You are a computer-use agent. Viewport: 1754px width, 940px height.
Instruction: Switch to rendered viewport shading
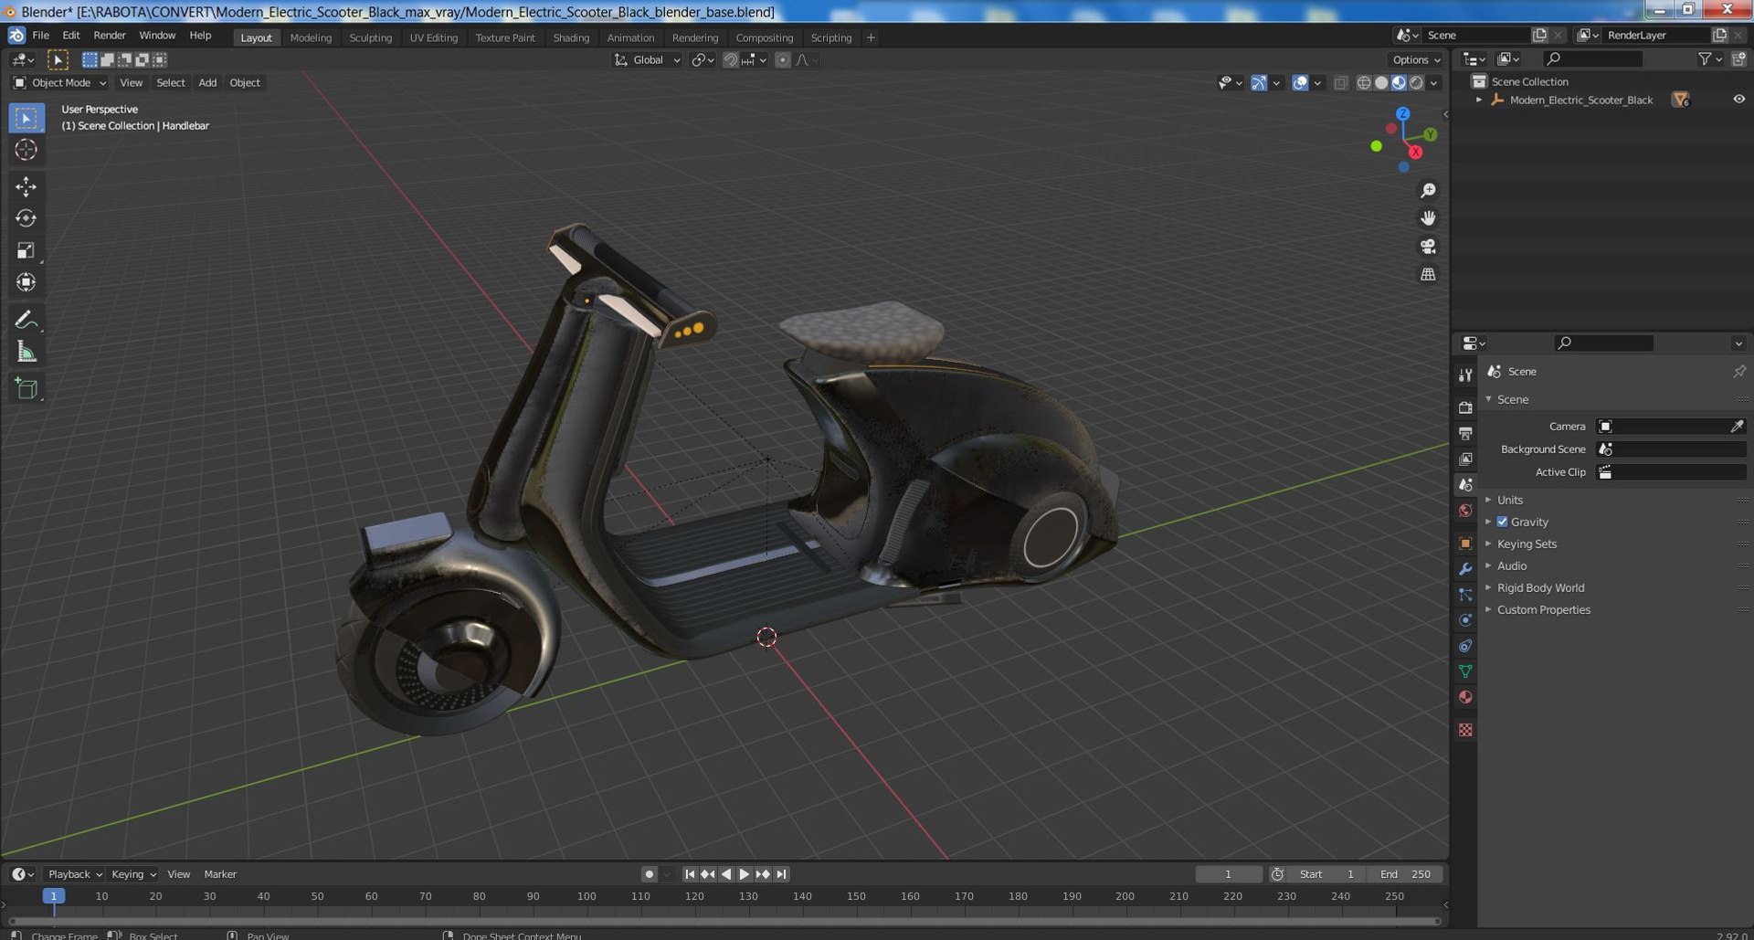(1416, 83)
